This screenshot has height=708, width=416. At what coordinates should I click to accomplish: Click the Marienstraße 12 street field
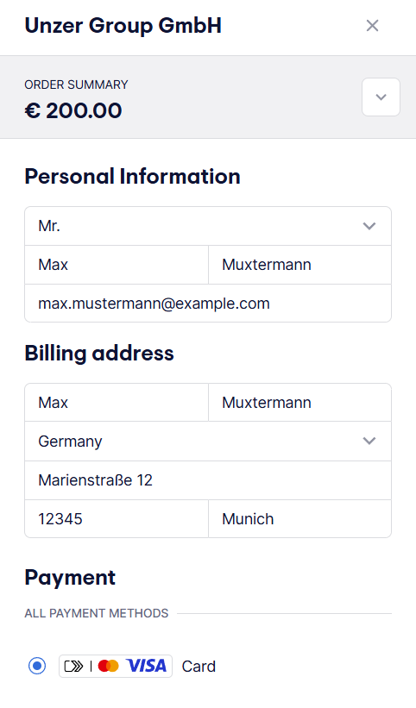coord(208,480)
